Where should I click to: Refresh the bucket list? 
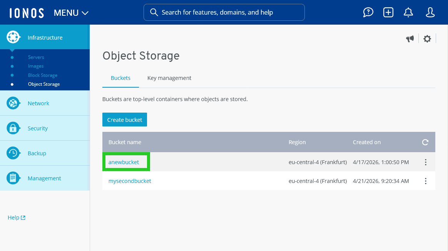coord(425,142)
